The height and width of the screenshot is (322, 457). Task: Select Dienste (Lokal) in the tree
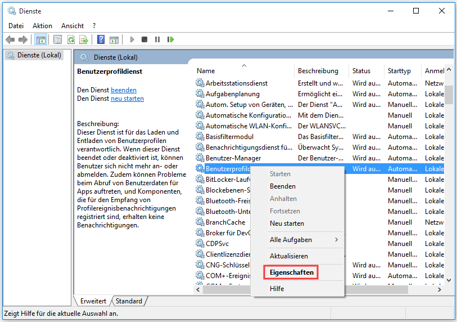tap(34, 55)
